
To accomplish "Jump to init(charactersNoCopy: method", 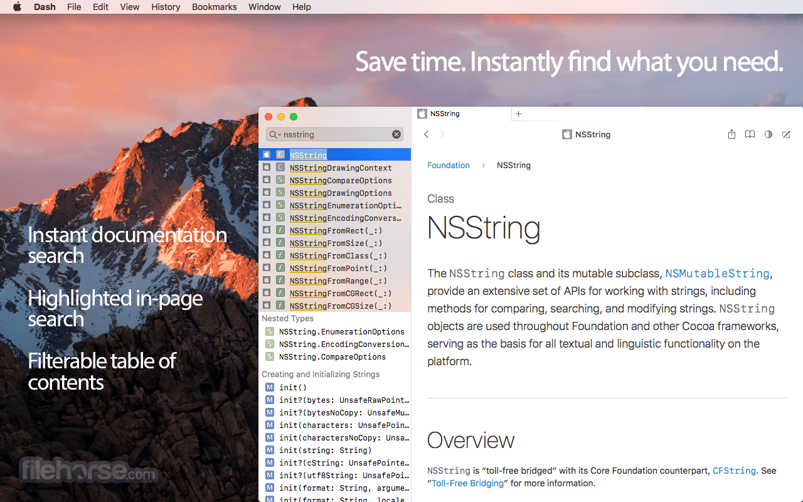I will click(335, 437).
